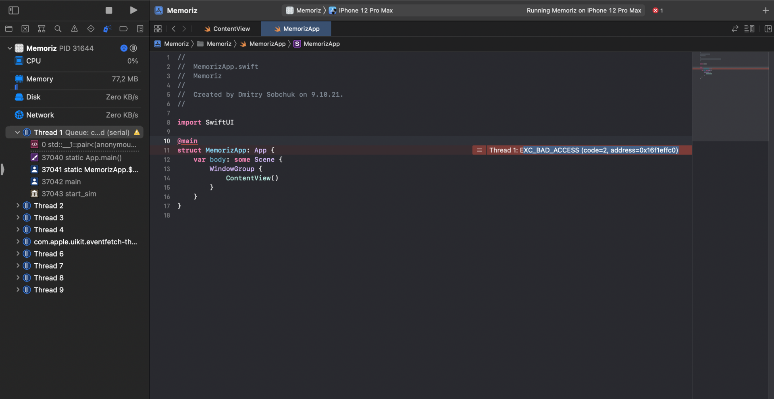Click the Running Memoriz activity status

point(584,10)
